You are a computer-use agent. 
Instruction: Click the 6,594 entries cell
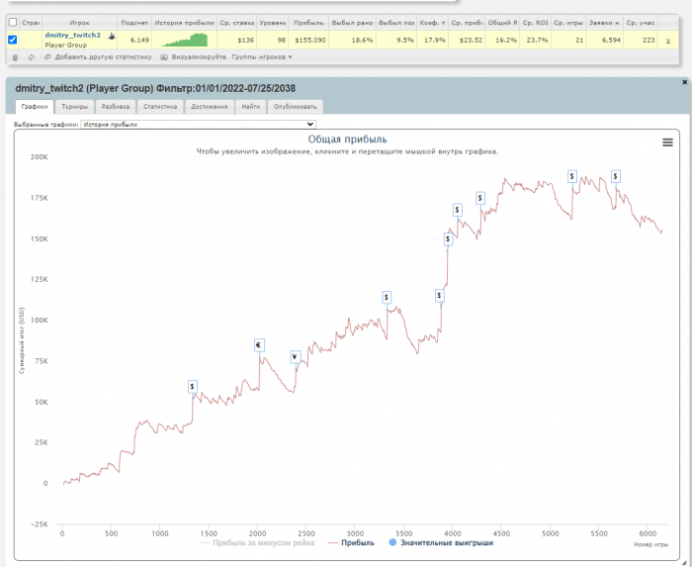pyautogui.click(x=611, y=41)
